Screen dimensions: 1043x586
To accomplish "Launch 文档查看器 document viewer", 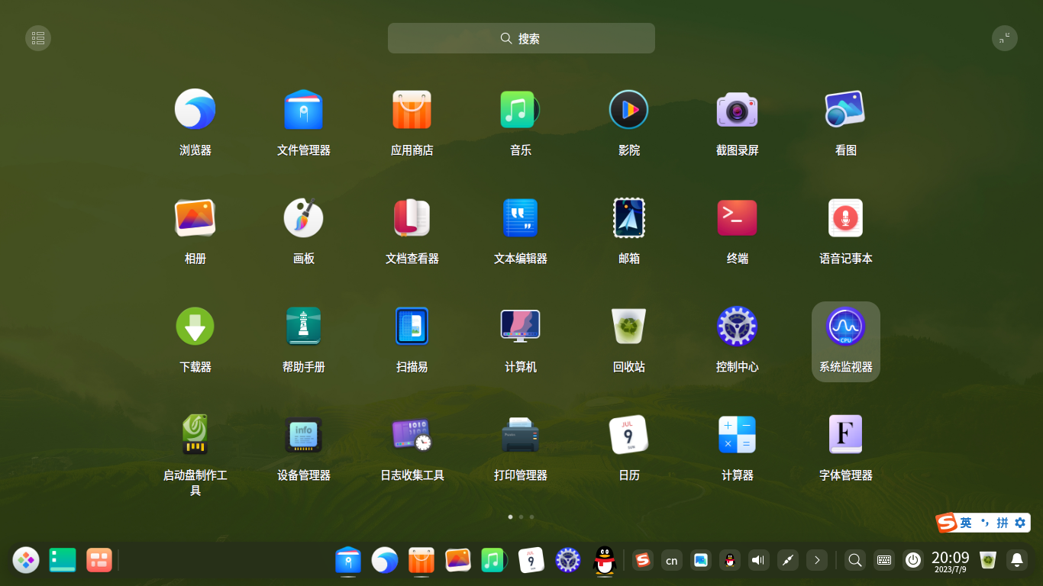I will (412, 218).
